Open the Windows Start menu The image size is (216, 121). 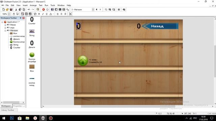click(4, 118)
